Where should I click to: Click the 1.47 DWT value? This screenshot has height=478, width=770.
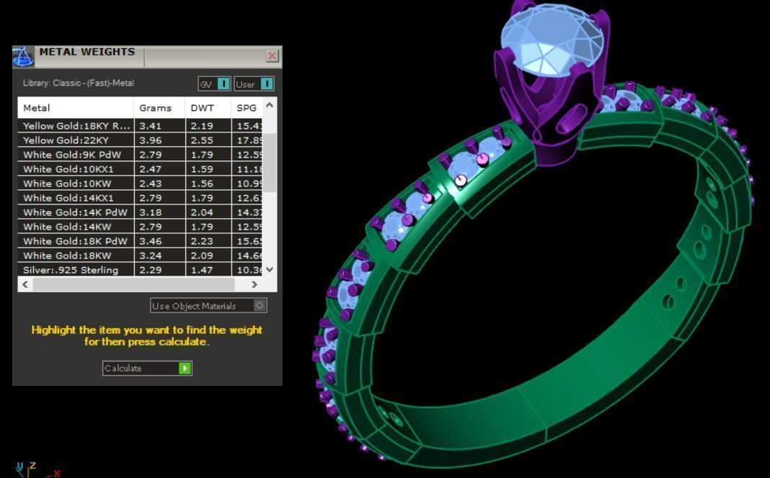[202, 270]
